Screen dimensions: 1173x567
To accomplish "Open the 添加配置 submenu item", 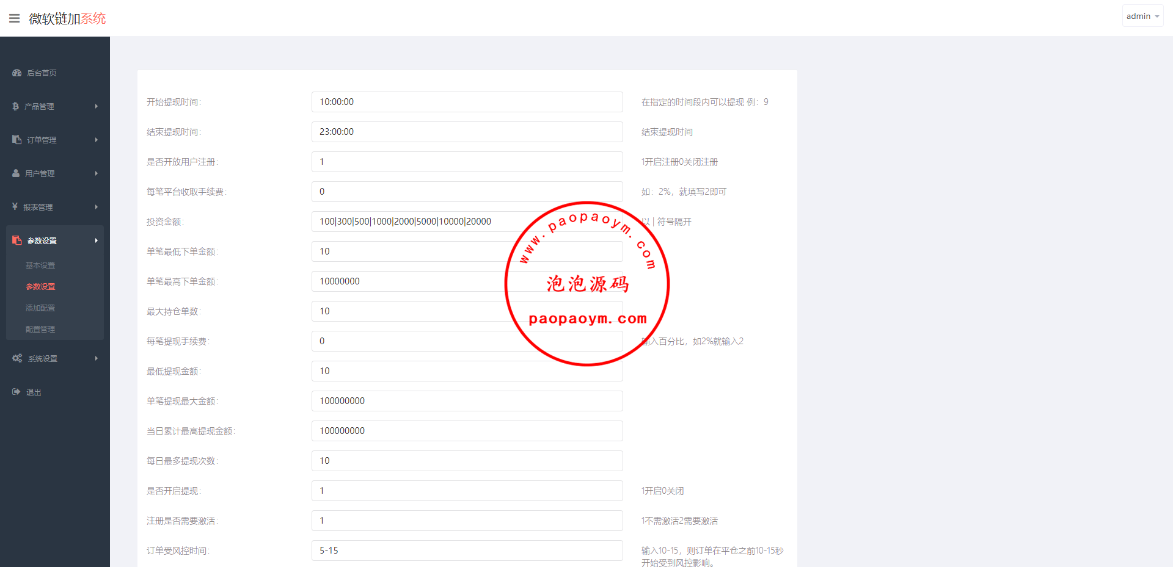I will pos(40,308).
